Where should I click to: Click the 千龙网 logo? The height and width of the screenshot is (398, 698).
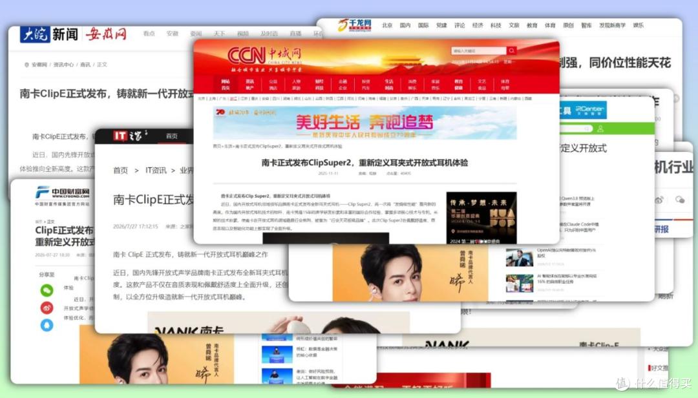[x=354, y=25]
